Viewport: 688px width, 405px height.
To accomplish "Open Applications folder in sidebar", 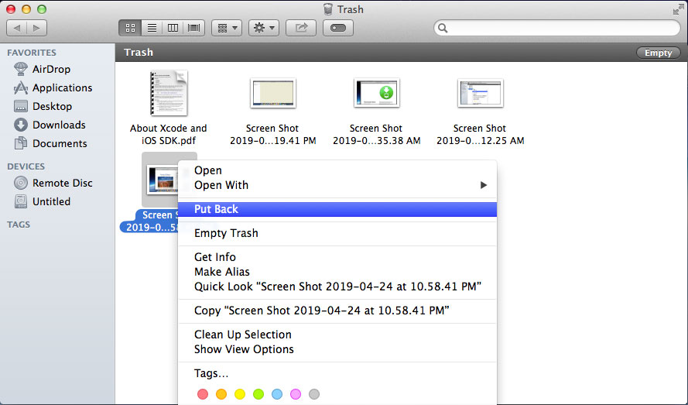I will click(62, 88).
